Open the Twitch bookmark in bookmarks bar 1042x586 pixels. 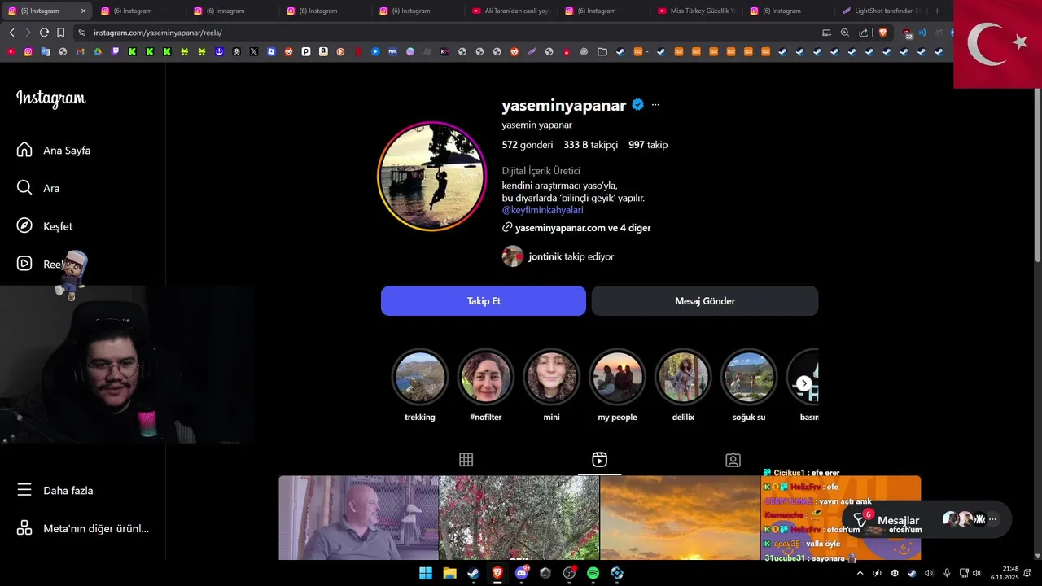115,51
